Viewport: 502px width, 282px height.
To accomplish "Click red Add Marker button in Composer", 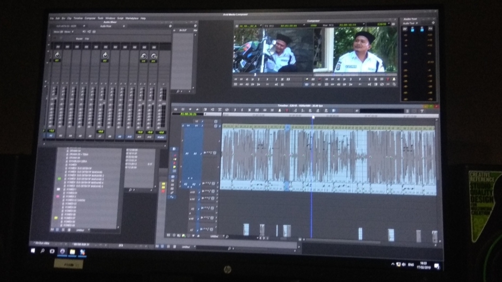I will click(x=388, y=79).
